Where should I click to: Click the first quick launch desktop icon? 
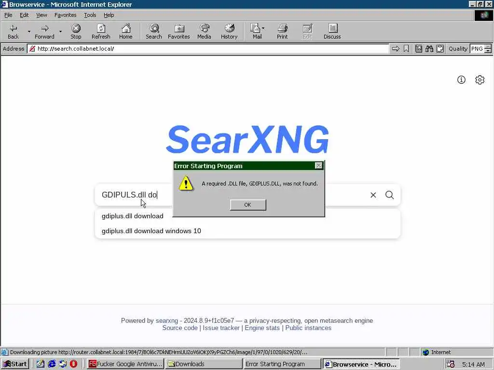point(41,364)
